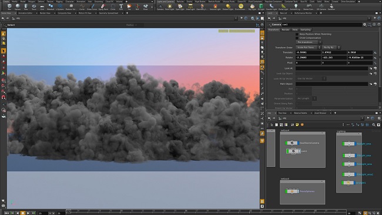Select the Tube shelf tool

click(x=26, y=7)
